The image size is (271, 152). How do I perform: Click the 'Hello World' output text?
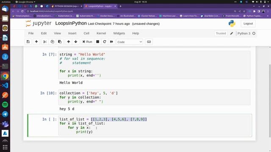click(71, 83)
